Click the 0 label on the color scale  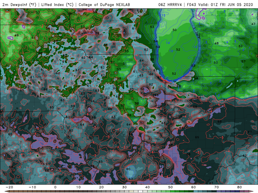55,187
